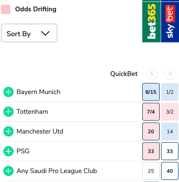Pick Tottenham 7/4 odds at bet365
The width and height of the screenshot is (179, 182).
pos(151,112)
